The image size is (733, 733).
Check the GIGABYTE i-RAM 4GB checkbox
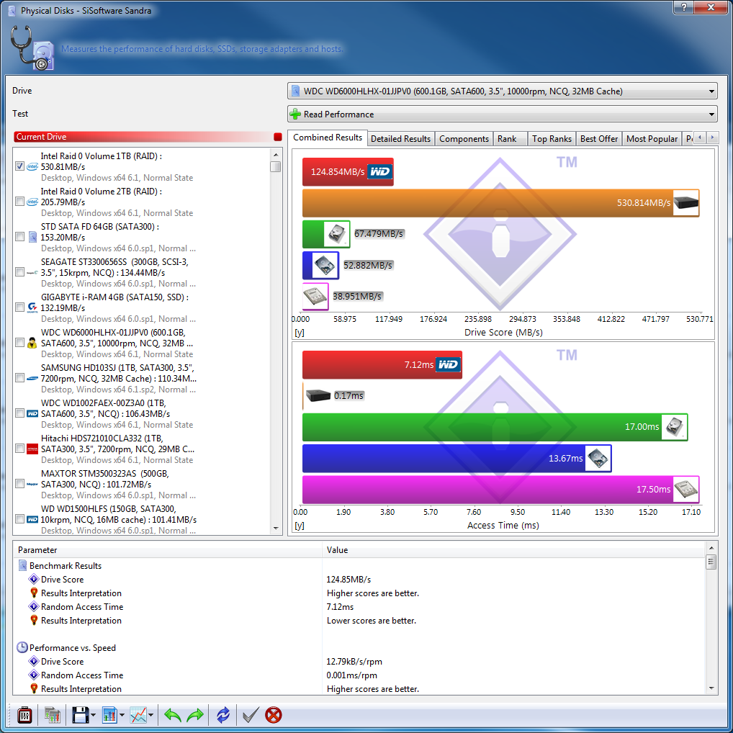pos(19,307)
